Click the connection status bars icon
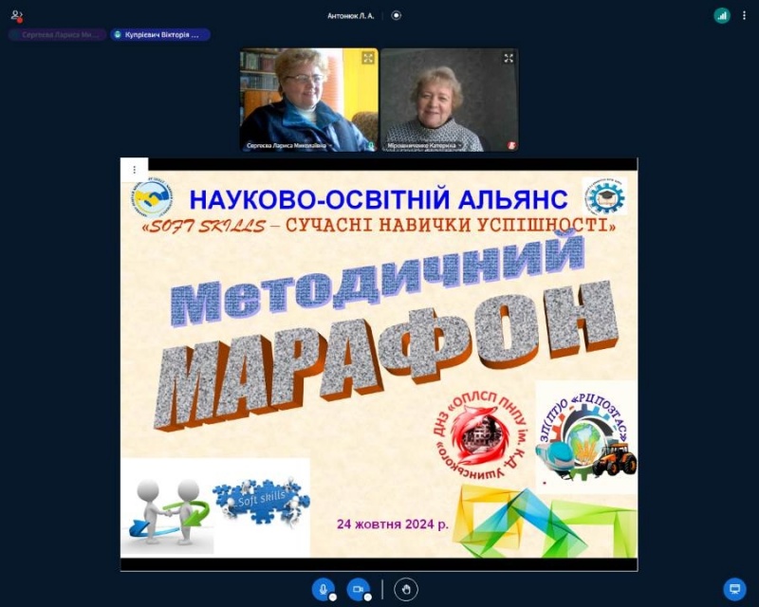 tap(722, 15)
